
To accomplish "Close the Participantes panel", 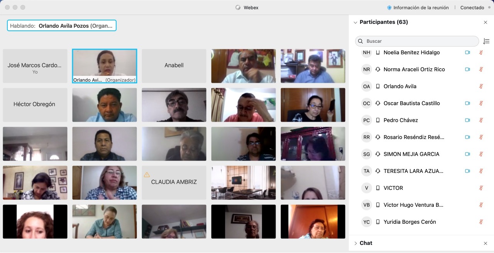I will (486, 22).
